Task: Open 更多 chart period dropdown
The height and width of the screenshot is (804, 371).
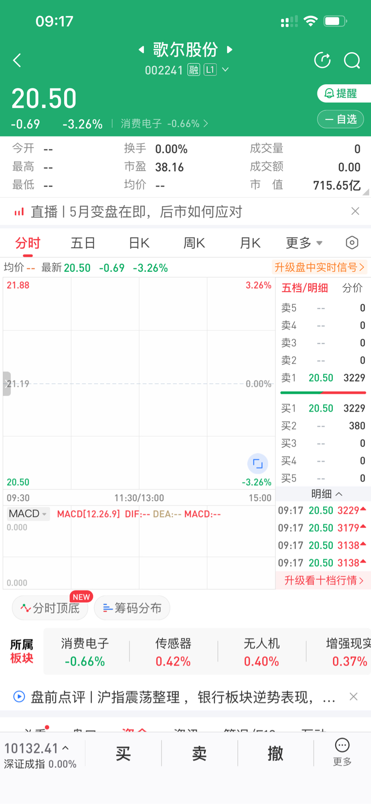Action: pyautogui.click(x=304, y=243)
